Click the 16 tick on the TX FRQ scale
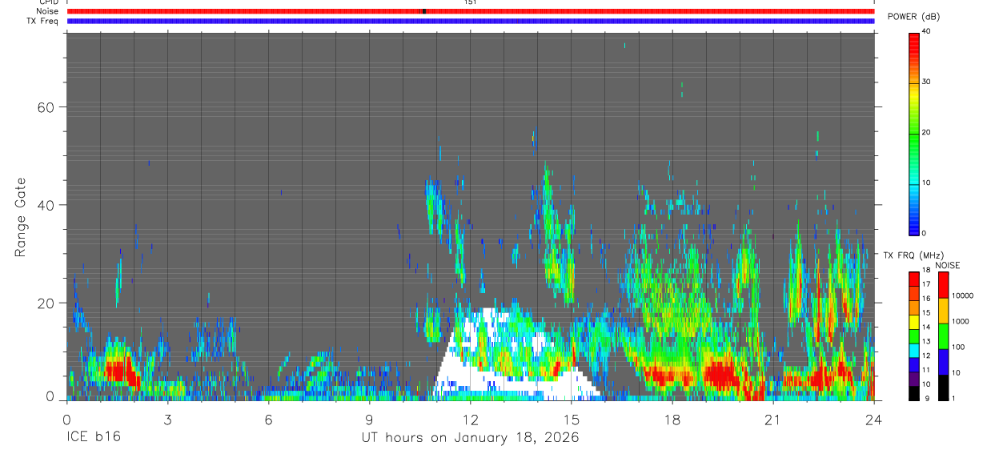983x454 pixels. click(x=926, y=299)
